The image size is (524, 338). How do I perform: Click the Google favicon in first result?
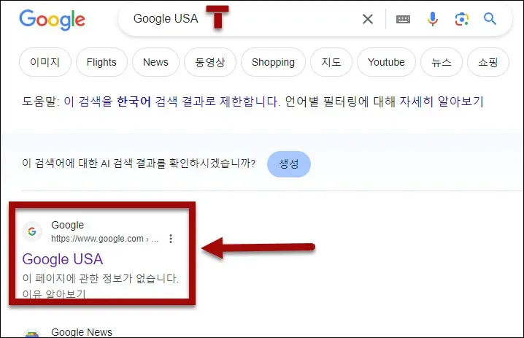point(32,231)
